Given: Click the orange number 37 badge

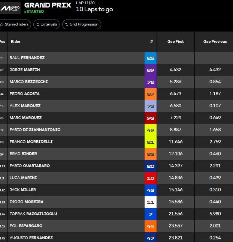Looking at the screenshot, I should pyautogui.click(x=151, y=94).
